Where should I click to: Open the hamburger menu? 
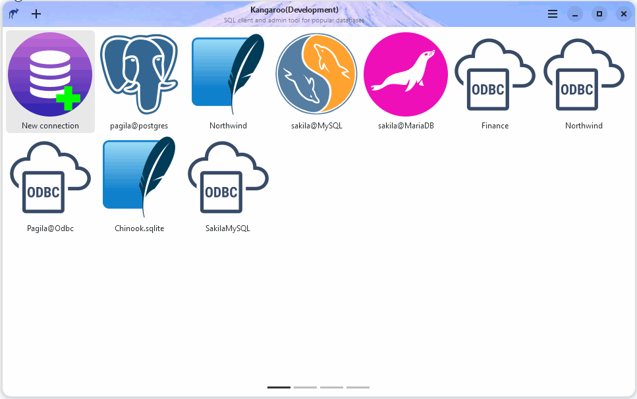pos(553,14)
